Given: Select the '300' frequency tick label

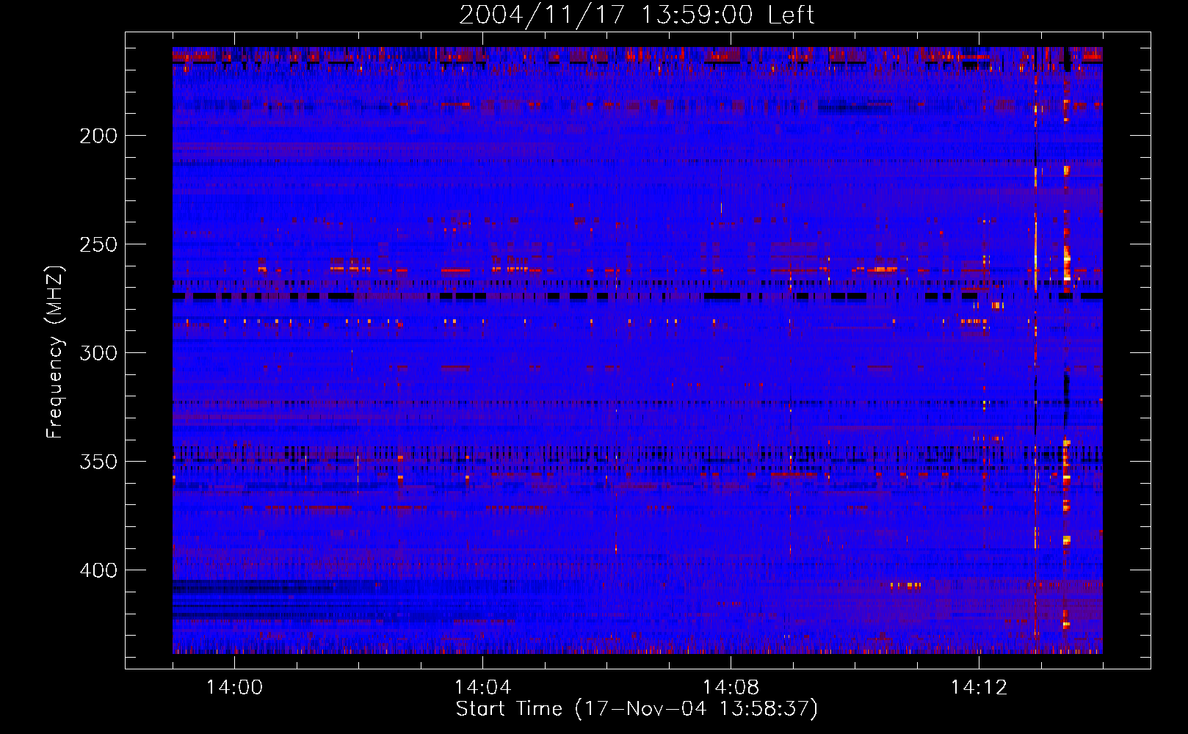Looking at the screenshot, I should (x=98, y=353).
